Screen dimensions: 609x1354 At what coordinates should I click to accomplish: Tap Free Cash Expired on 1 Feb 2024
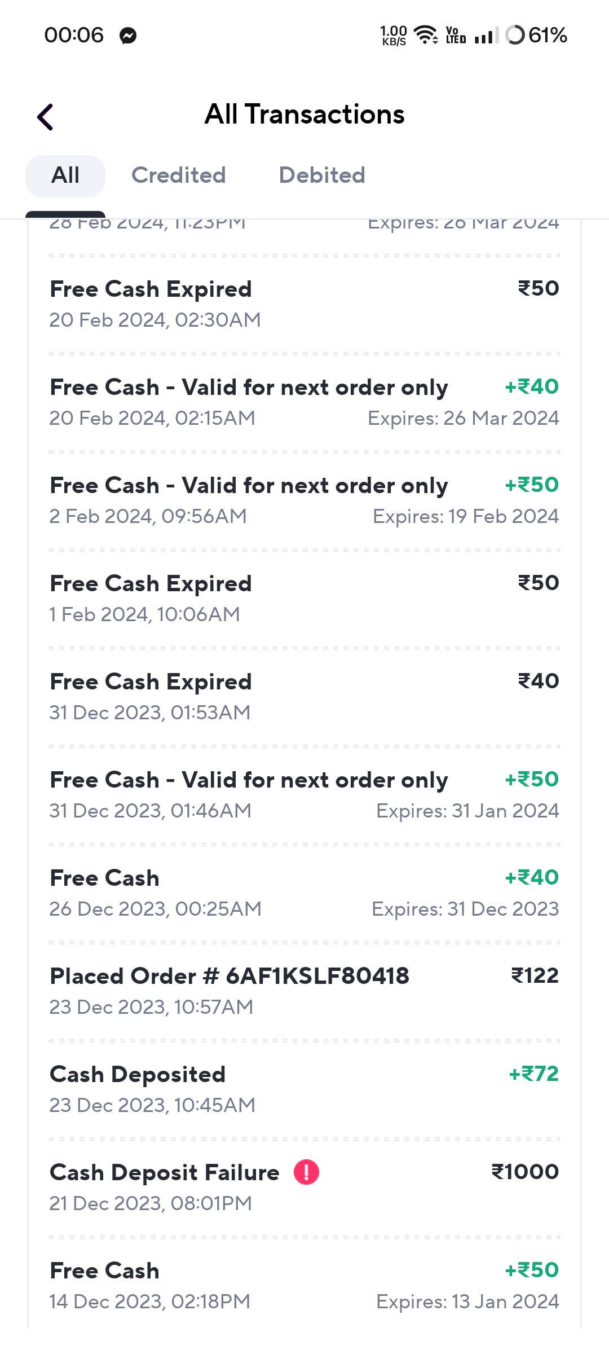pos(304,599)
